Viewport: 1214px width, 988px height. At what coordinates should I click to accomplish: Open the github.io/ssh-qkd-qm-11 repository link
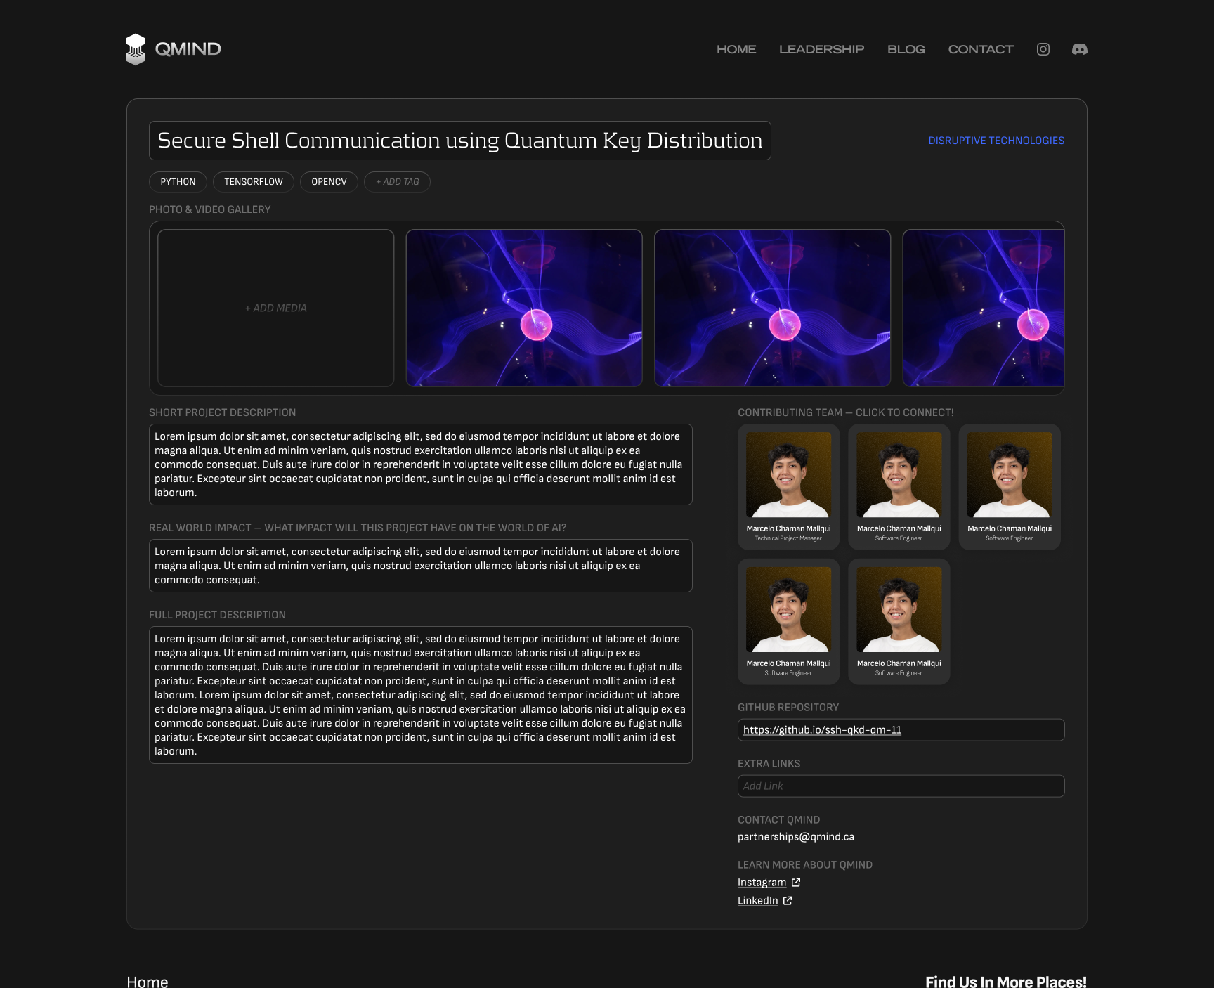point(822,730)
